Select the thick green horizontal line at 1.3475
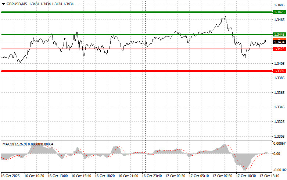 [137, 12]
